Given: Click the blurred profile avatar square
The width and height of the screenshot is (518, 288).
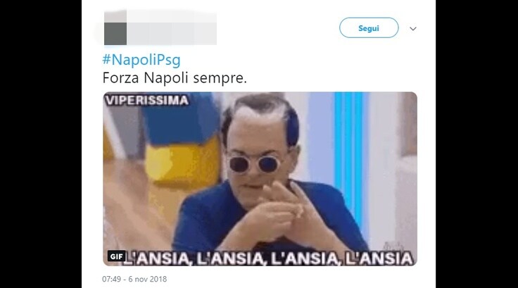Looking at the screenshot, I should (x=115, y=27).
